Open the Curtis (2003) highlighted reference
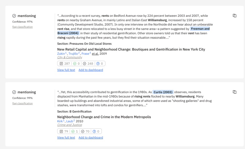This screenshot has height=149, width=245. 163,92
